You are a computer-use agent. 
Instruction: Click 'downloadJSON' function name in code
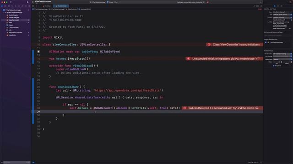pyautogui.click(x=68, y=87)
